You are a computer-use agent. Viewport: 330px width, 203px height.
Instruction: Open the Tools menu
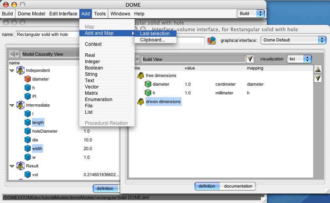[x=100, y=14]
